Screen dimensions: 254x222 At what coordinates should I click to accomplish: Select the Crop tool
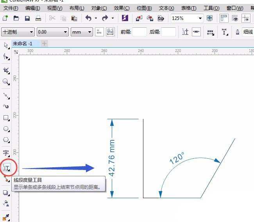coord(6,70)
